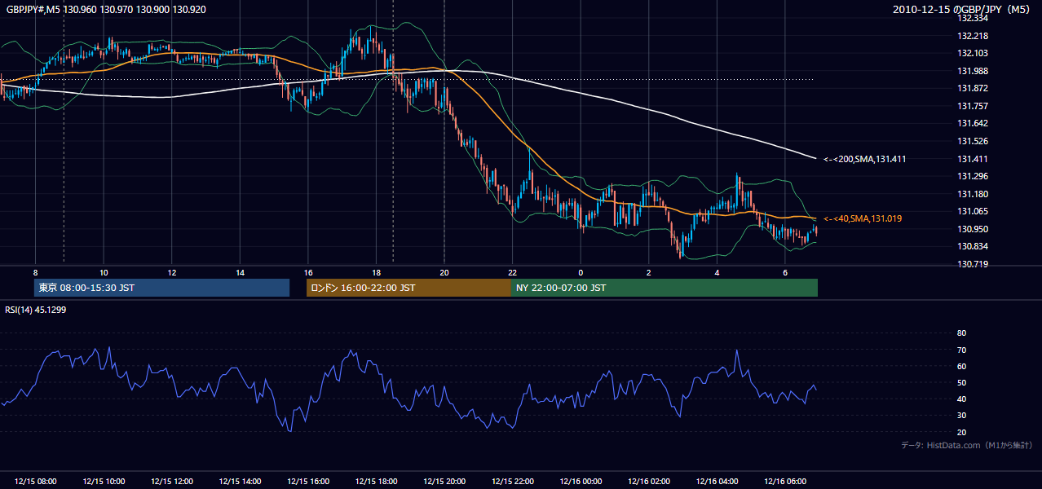The width and height of the screenshot is (1042, 489).
Task: Click the 12/16 06:00 date label
Action: 785,482
